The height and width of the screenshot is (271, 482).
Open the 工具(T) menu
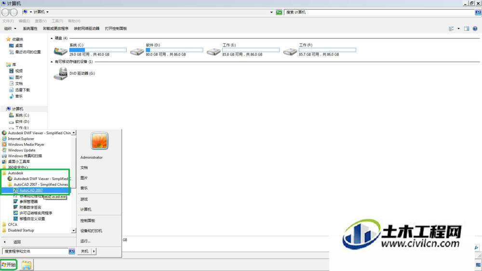[x=57, y=21]
